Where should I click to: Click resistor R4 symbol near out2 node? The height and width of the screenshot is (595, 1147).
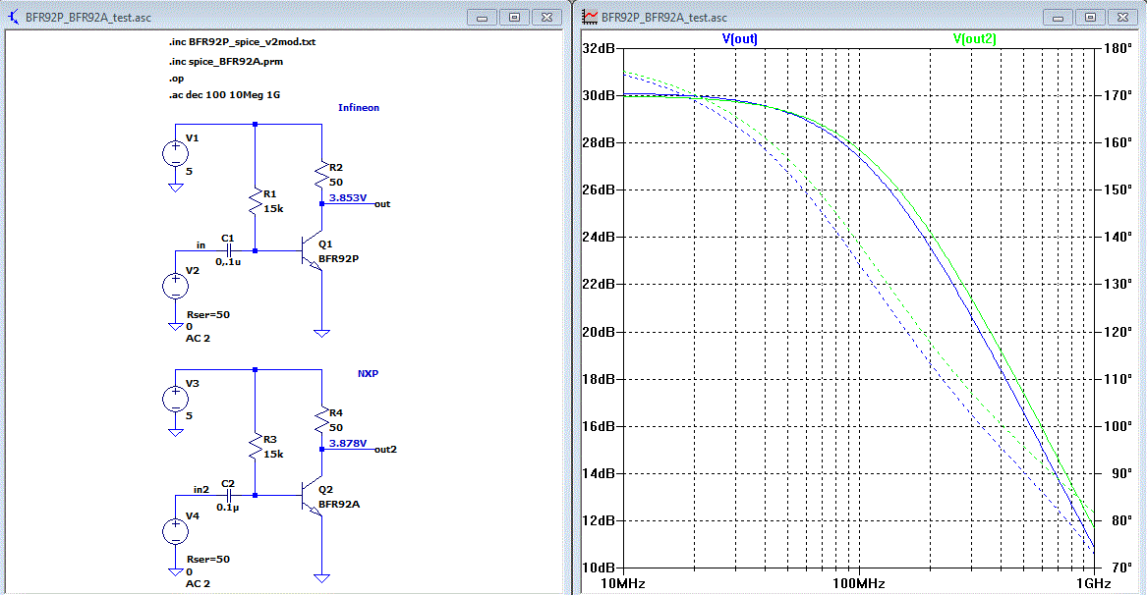(321, 420)
